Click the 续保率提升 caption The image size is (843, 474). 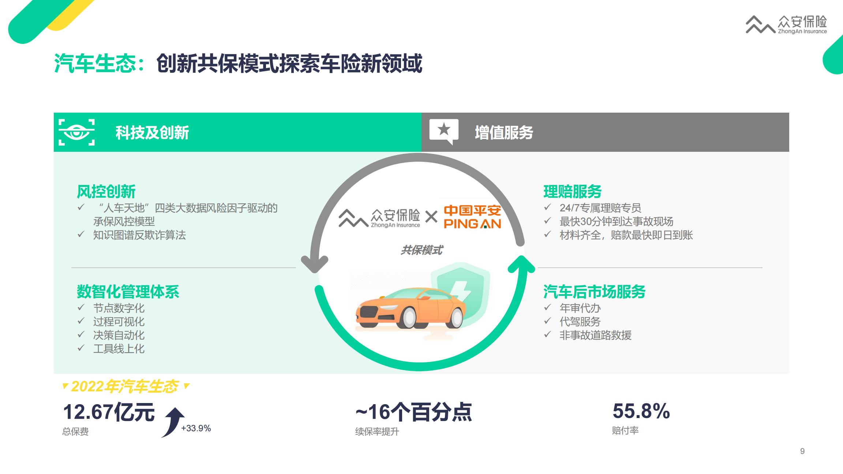pos(377,432)
